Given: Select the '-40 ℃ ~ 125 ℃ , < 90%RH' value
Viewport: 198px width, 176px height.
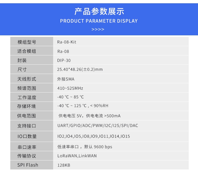Looking at the screenshot, I should click(x=83, y=106).
